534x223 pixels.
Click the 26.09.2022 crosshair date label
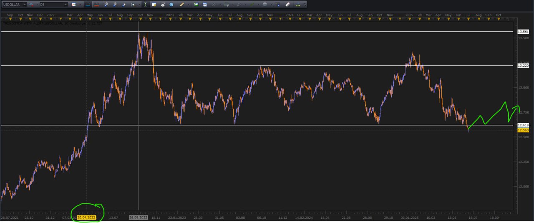(138, 218)
